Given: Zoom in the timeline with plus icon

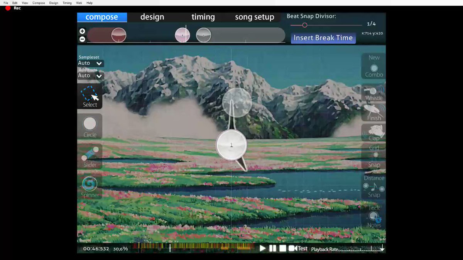Looking at the screenshot, I should tap(82, 31).
